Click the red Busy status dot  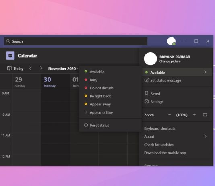(x=86, y=80)
